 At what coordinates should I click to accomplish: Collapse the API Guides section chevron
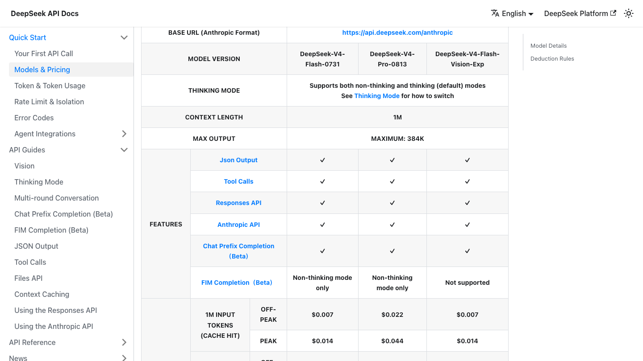124,150
